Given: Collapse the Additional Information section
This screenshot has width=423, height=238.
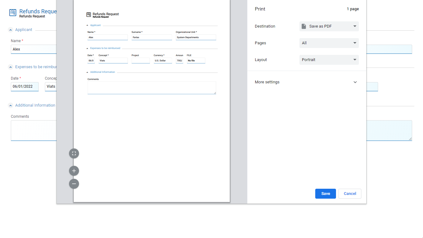Looking at the screenshot, I should 11,105.
